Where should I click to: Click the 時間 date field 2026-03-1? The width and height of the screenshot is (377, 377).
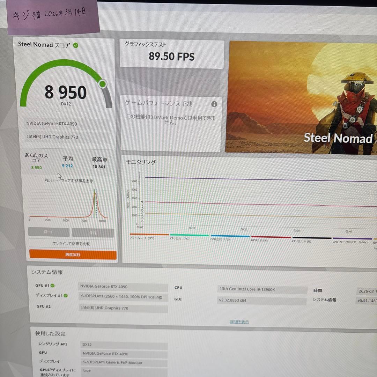pos(367,291)
